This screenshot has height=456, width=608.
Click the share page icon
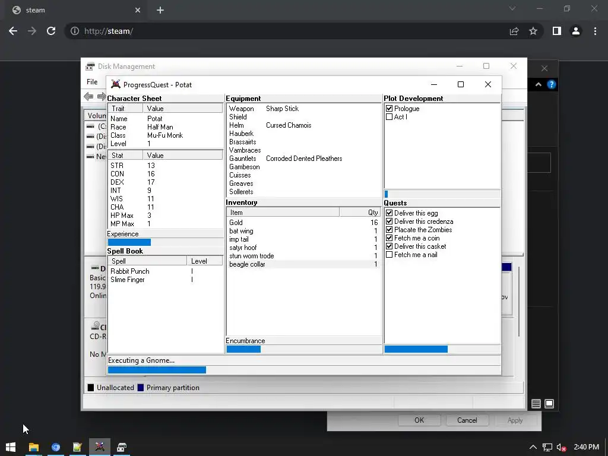[x=514, y=31]
